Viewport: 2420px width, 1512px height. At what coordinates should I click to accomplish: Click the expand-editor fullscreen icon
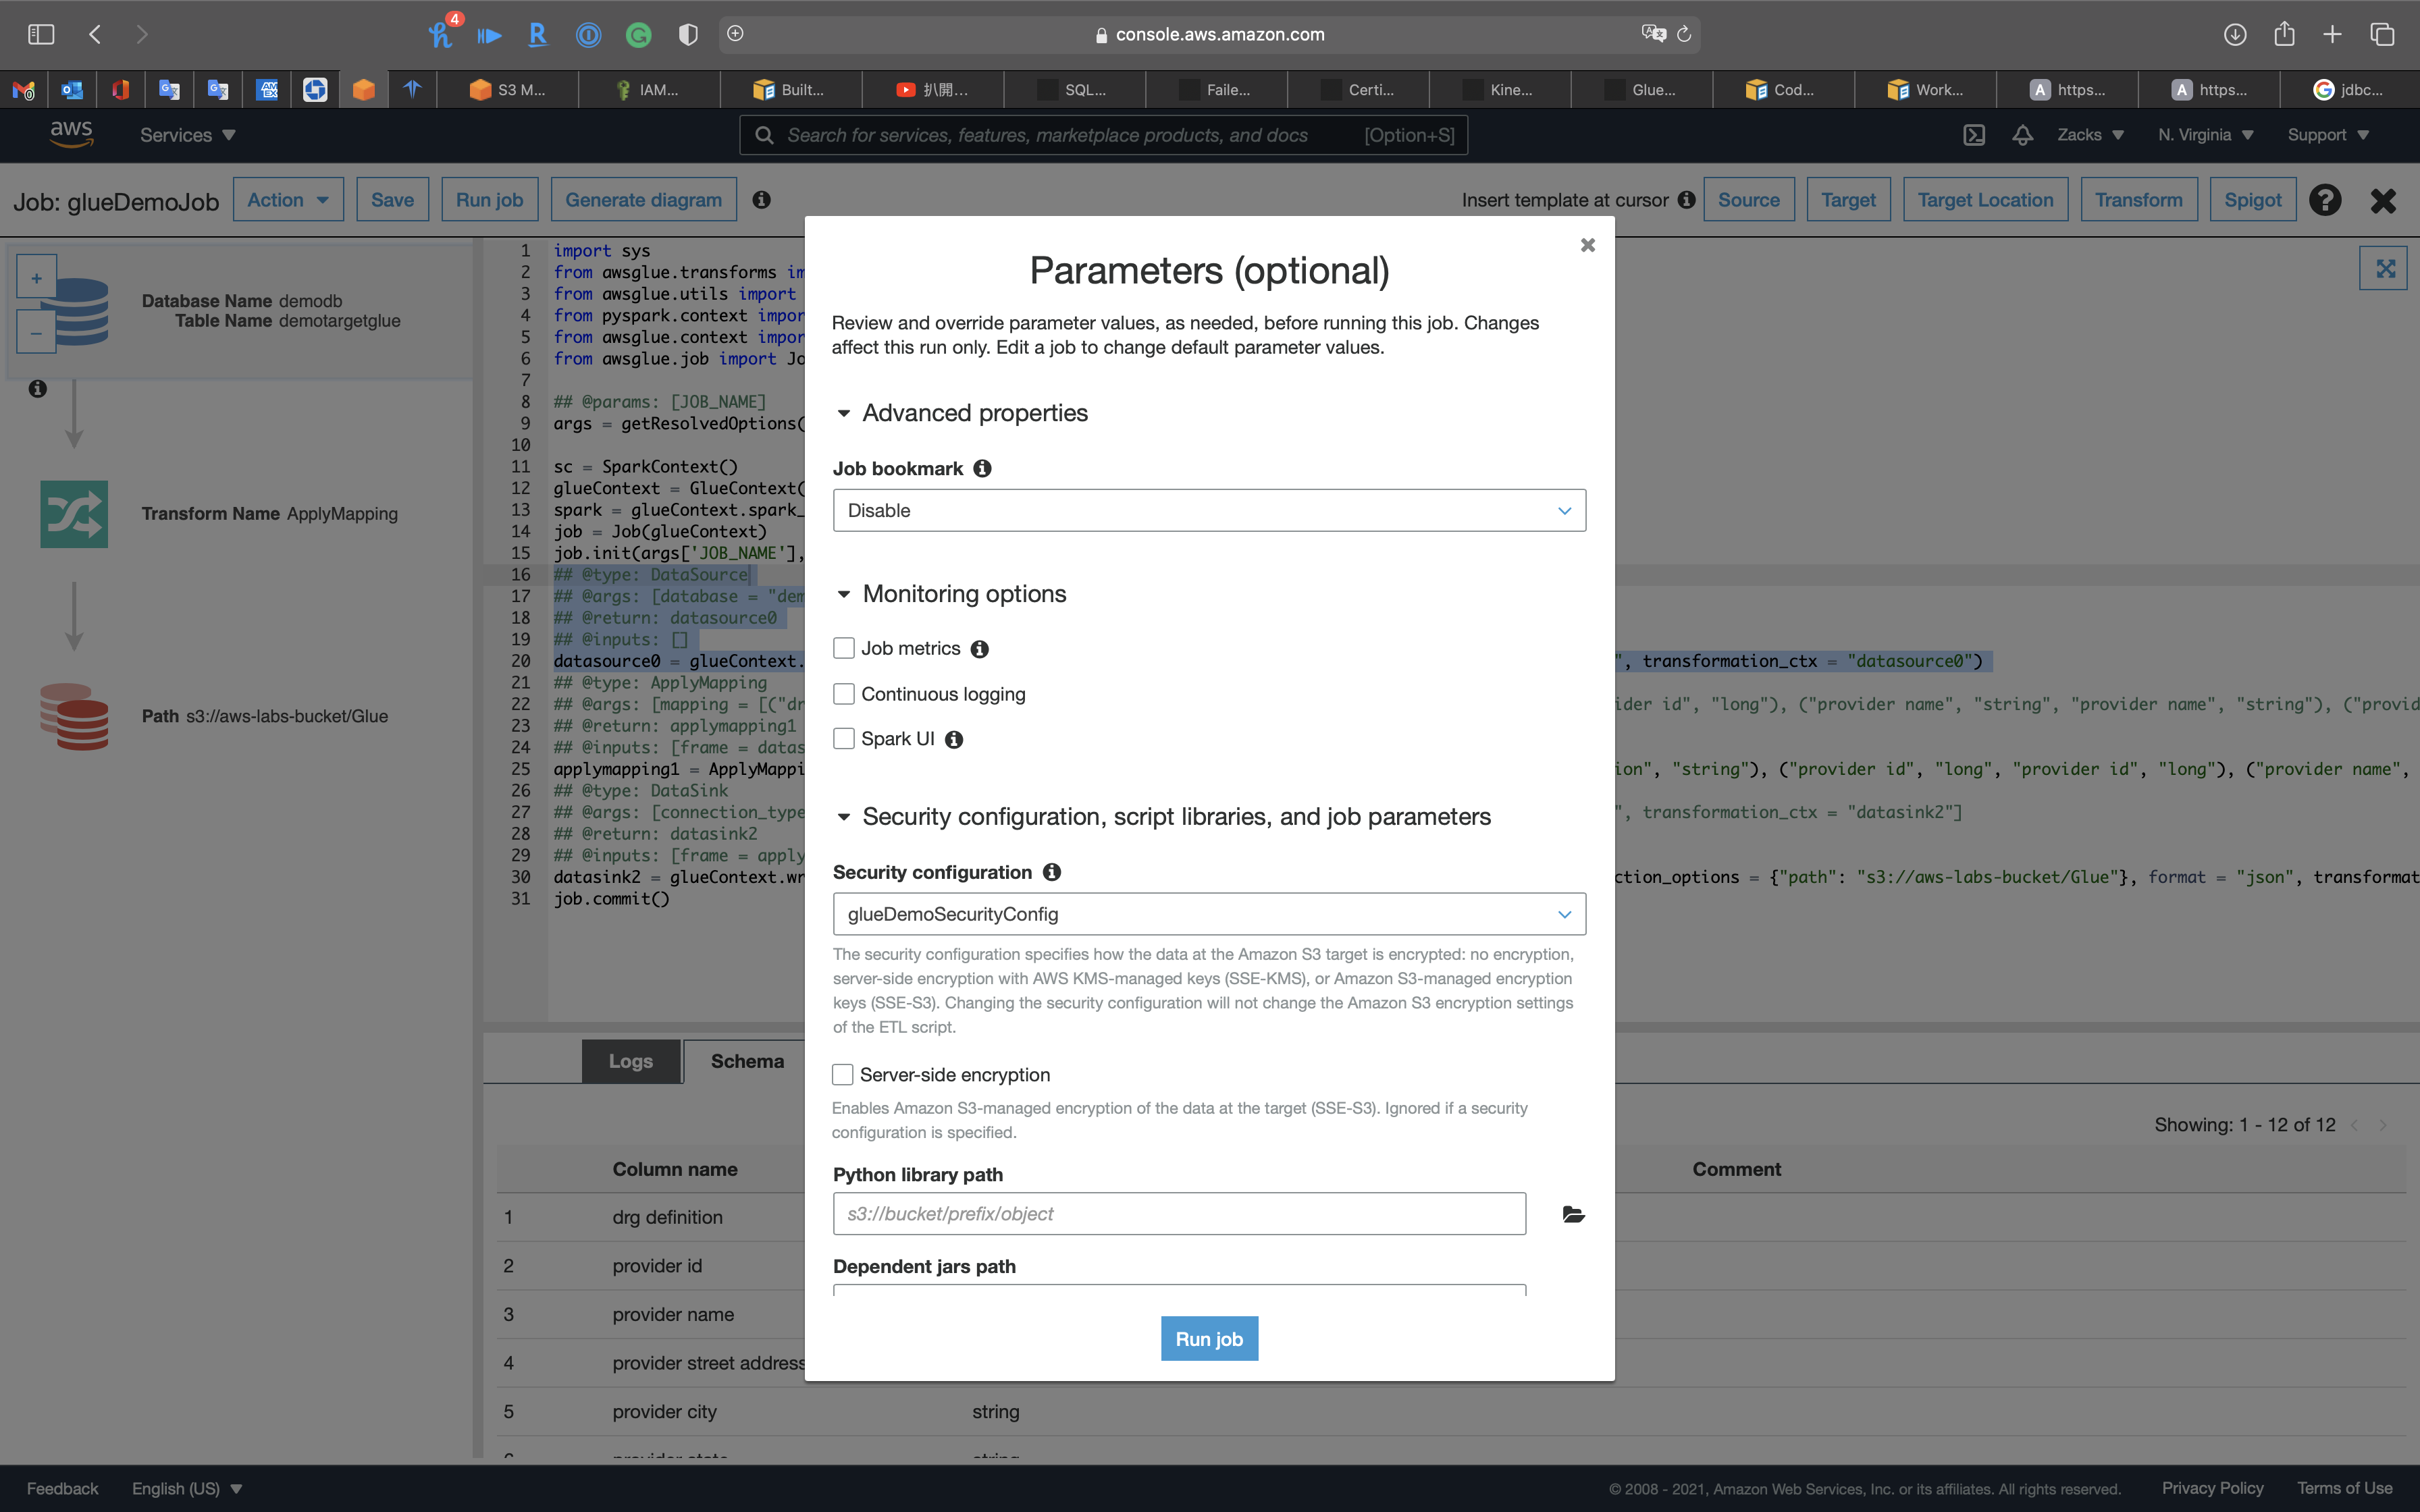[x=2385, y=268]
